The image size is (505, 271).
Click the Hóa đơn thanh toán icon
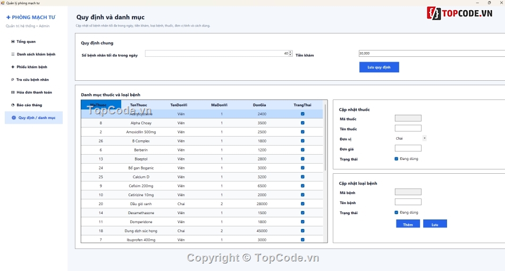(x=13, y=92)
